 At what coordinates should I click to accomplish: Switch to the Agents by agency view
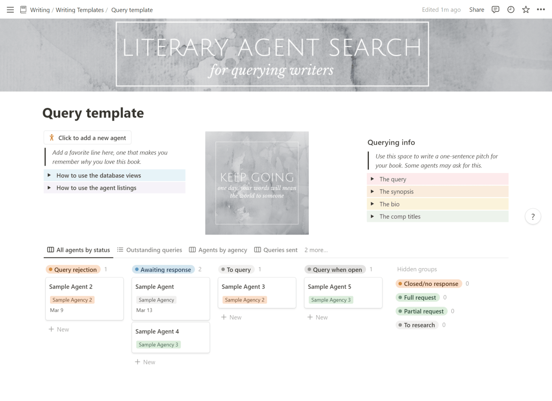coord(223,250)
